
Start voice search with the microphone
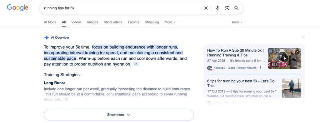click(217, 8)
